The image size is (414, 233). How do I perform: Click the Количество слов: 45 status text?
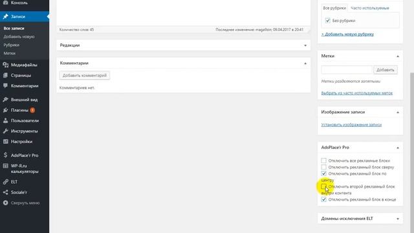(76, 30)
